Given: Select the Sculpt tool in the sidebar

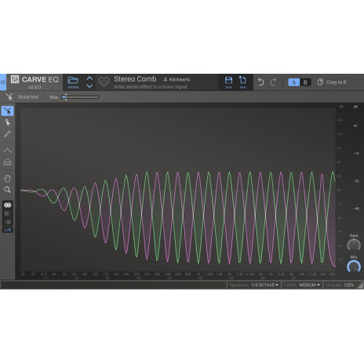Looking at the screenshot, I should 8,111.
